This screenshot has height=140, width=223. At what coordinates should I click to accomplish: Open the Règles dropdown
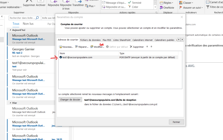point(166,3)
